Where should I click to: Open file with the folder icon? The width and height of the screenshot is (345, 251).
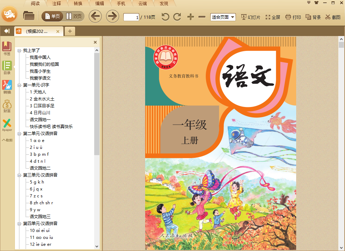pos(29,16)
